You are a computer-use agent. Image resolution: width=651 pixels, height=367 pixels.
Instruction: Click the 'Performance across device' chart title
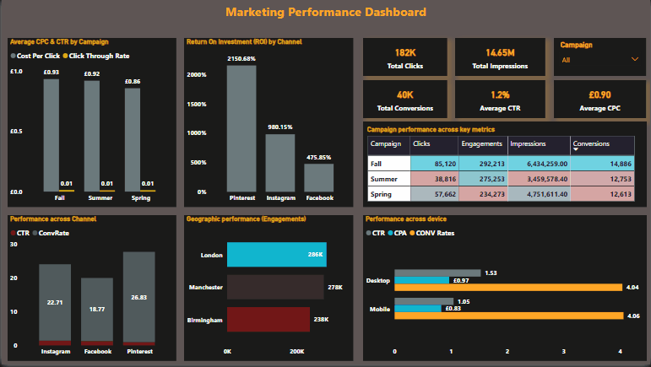coord(406,219)
